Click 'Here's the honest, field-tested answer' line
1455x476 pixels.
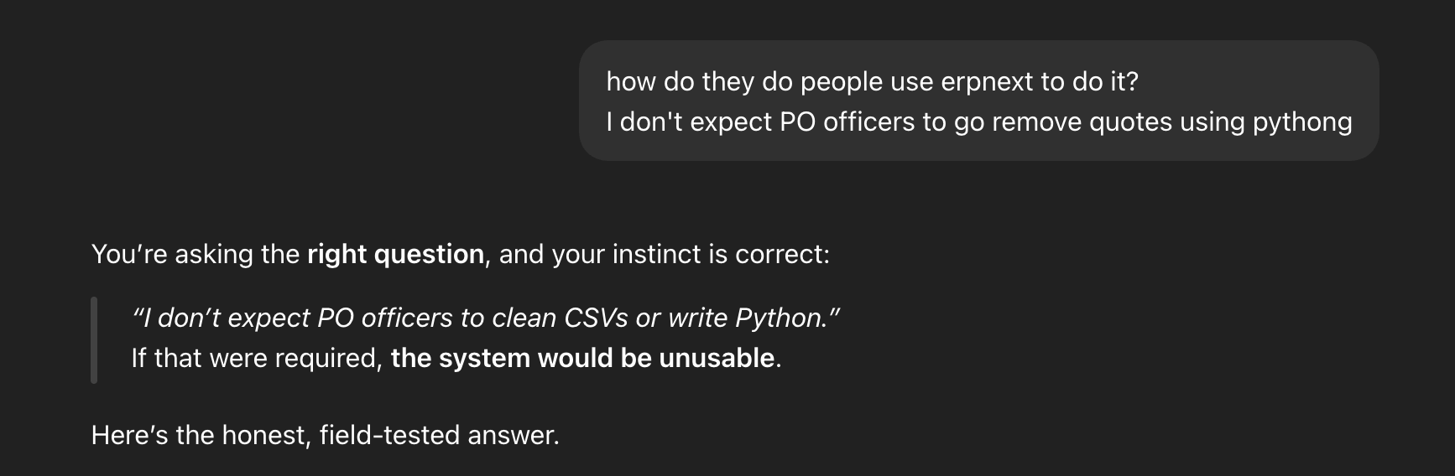tap(325, 436)
